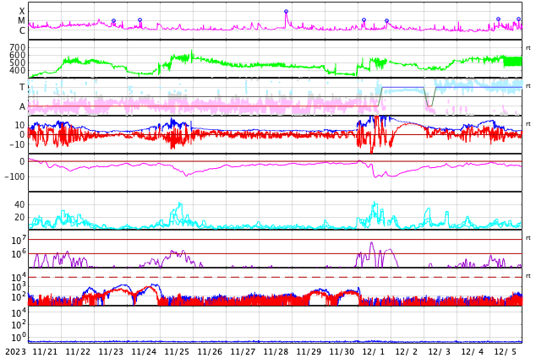536x358 pixels.
Task: Click the 40 tick on the cyan plot
Action: coord(19,204)
